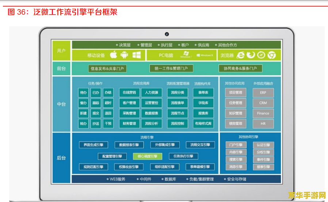Click the Windows 8 logo
The image size is (328, 202).
[205, 55]
